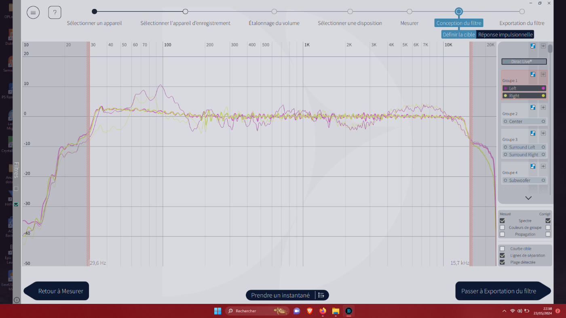
Task: Click the group panel vertical scrollbar
Action: (x=550, y=49)
